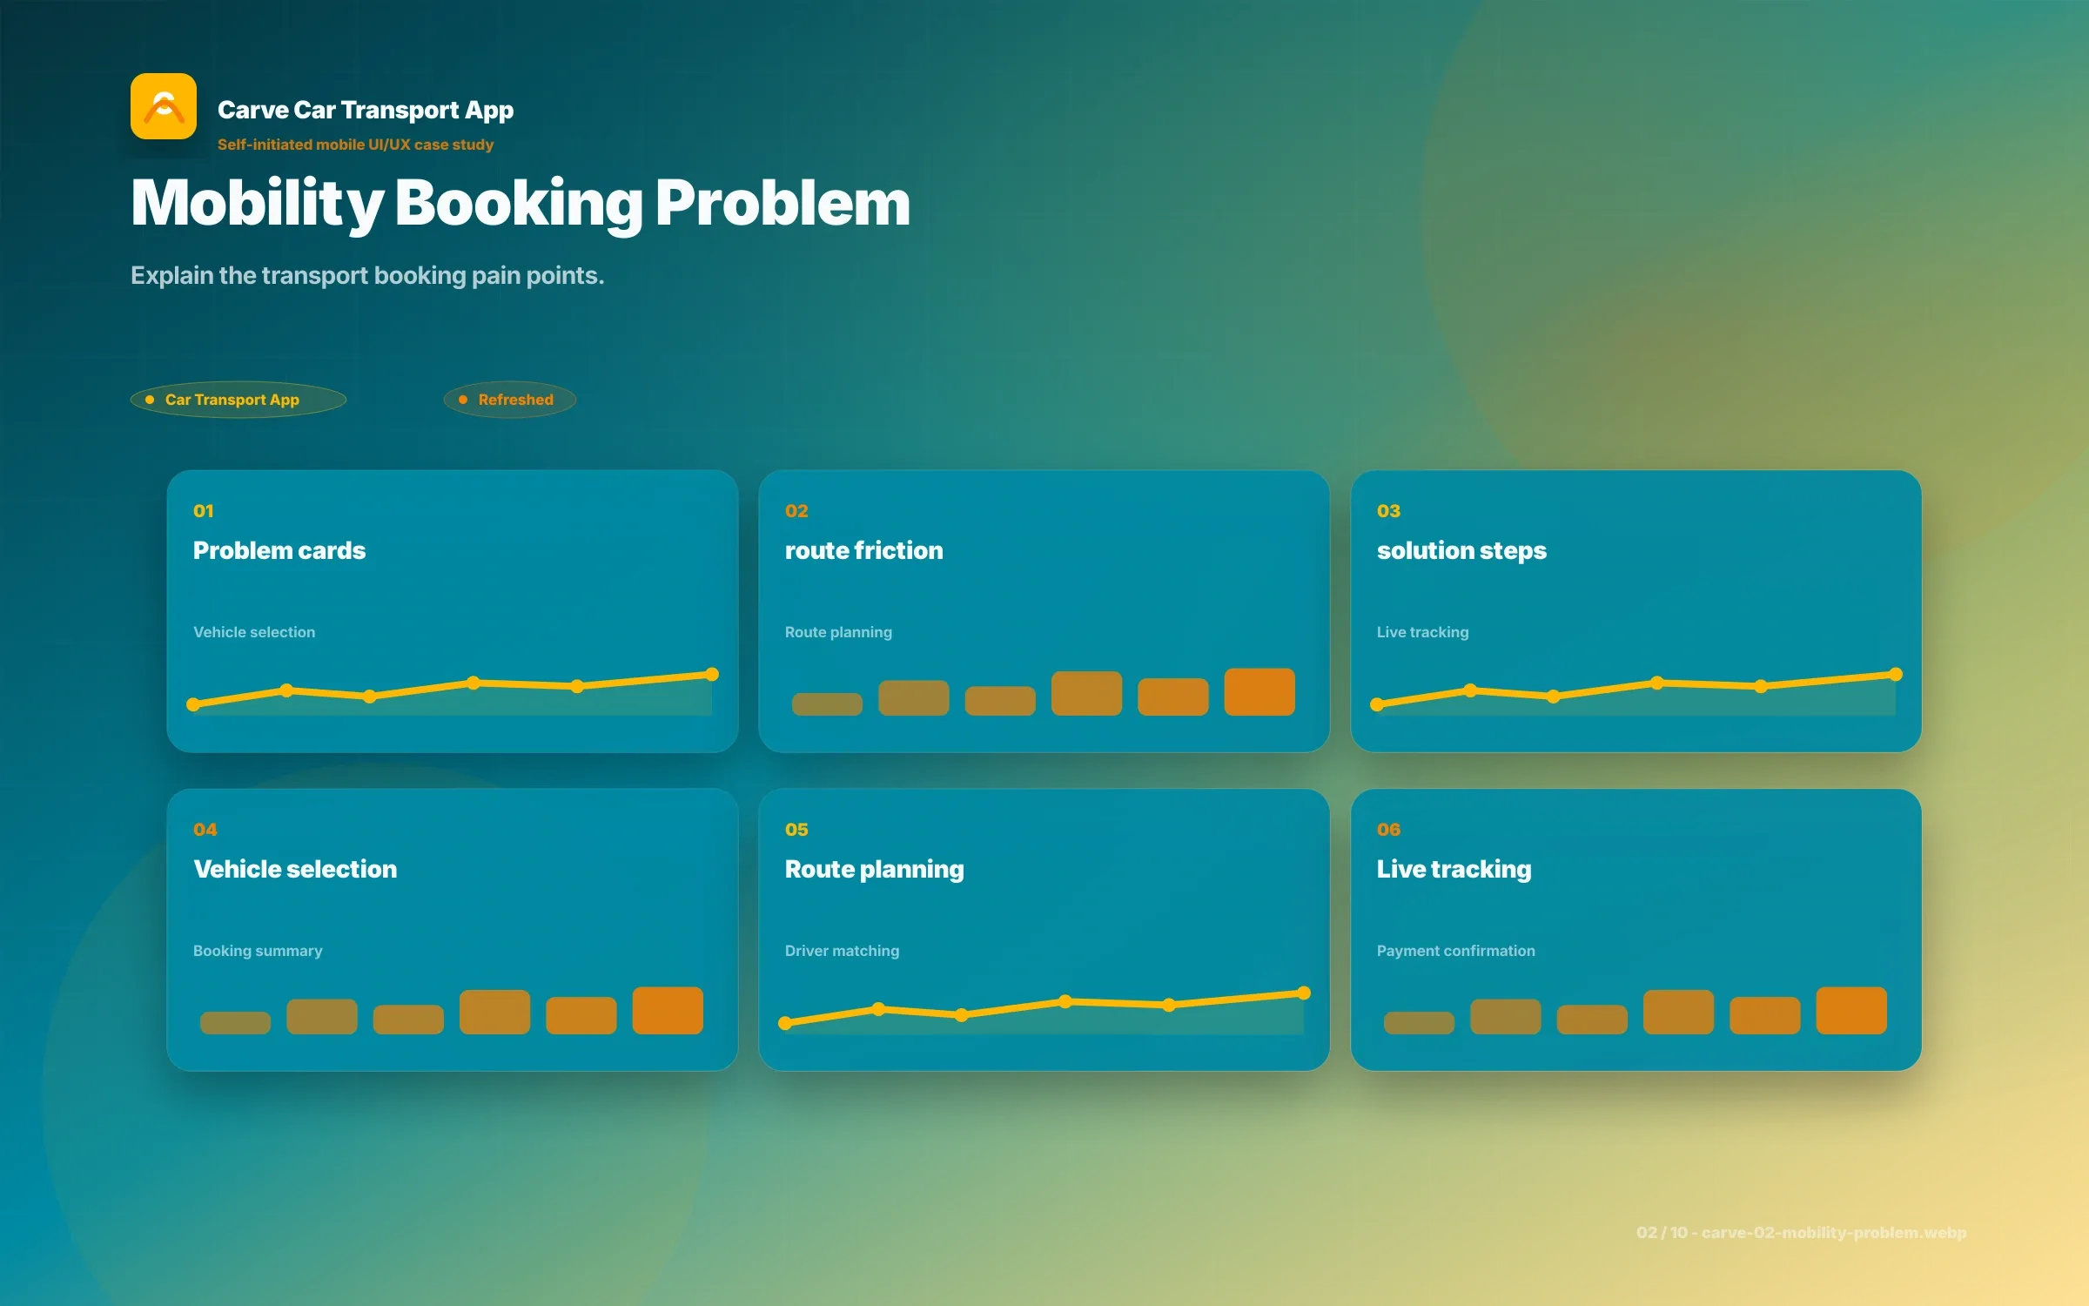Click the Route planning card title

coord(875,870)
